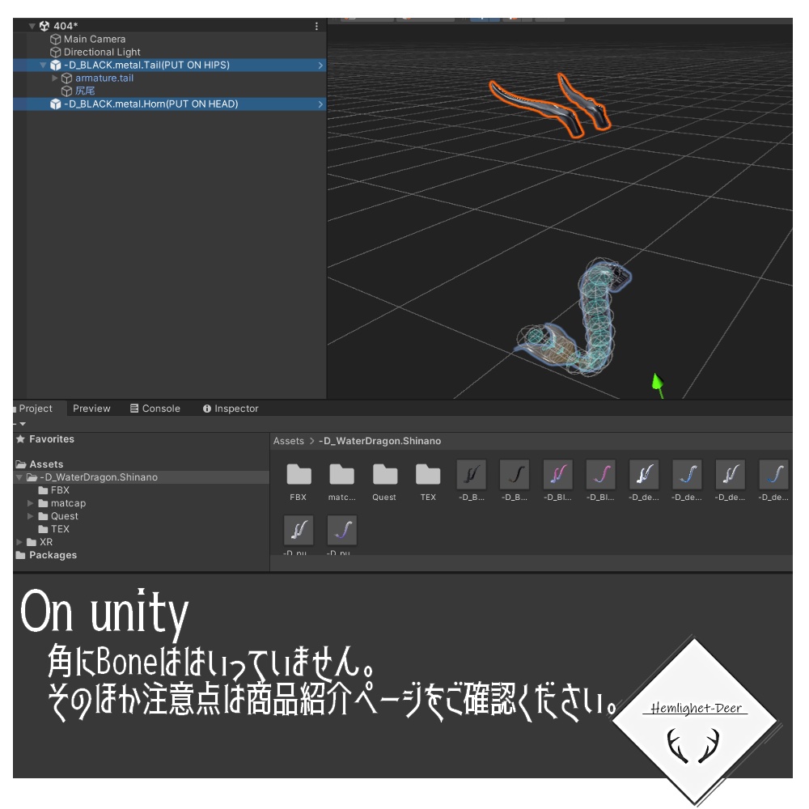809x809 pixels.
Task: Click the Packages folder icon in the project tree
Action: (21, 555)
